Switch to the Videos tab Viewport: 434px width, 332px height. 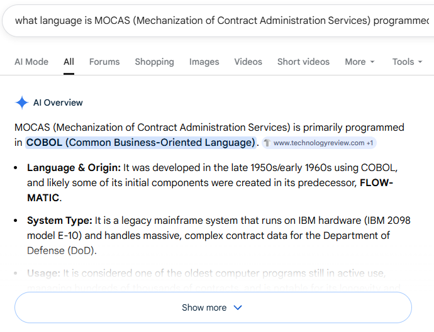point(248,62)
